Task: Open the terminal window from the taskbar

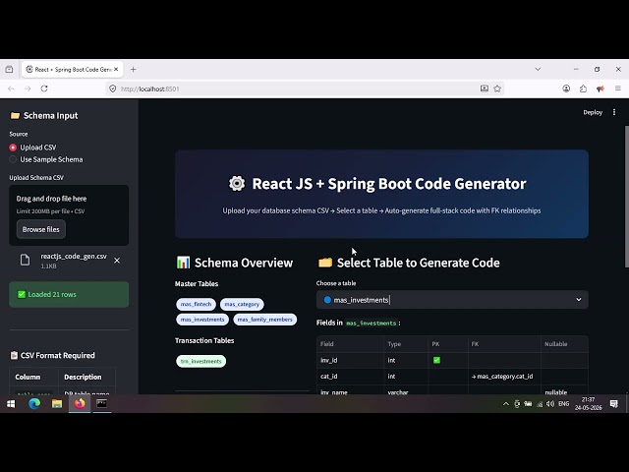Action: pos(102,404)
